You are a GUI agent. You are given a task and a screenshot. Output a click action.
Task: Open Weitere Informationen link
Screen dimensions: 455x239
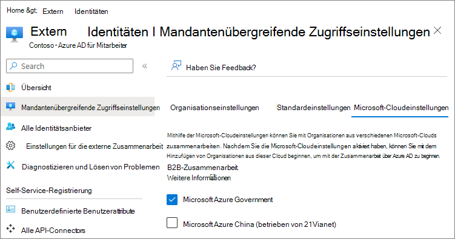tap(199, 178)
